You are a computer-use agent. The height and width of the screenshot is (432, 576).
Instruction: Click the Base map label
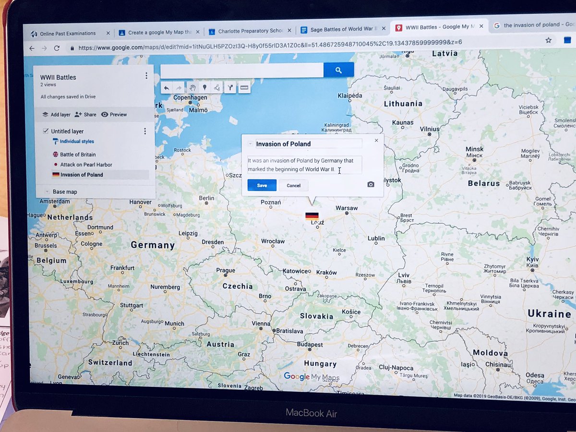(x=65, y=192)
